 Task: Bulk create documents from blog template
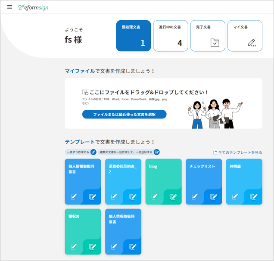[173, 197]
